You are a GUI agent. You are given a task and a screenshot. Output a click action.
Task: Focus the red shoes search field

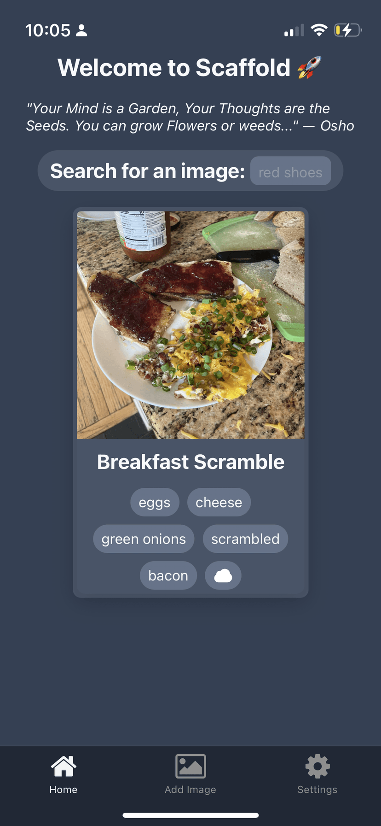[290, 171]
